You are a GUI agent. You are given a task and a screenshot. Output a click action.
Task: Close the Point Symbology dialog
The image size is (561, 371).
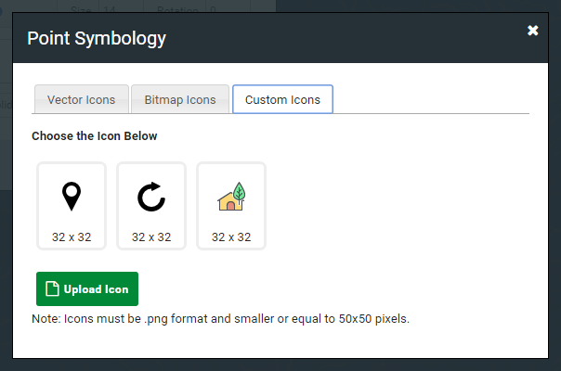click(533, 31)
